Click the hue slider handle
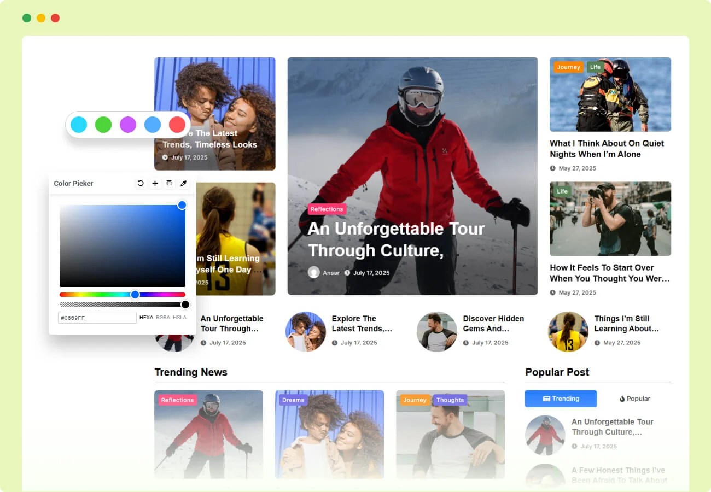 [x=135, y=295]
